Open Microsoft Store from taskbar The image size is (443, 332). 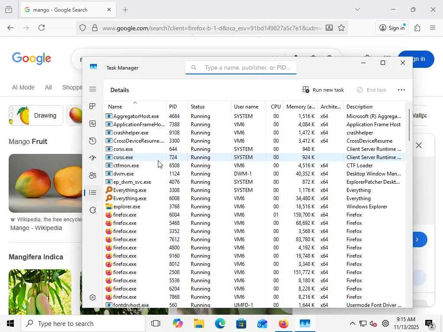point(241,323)
